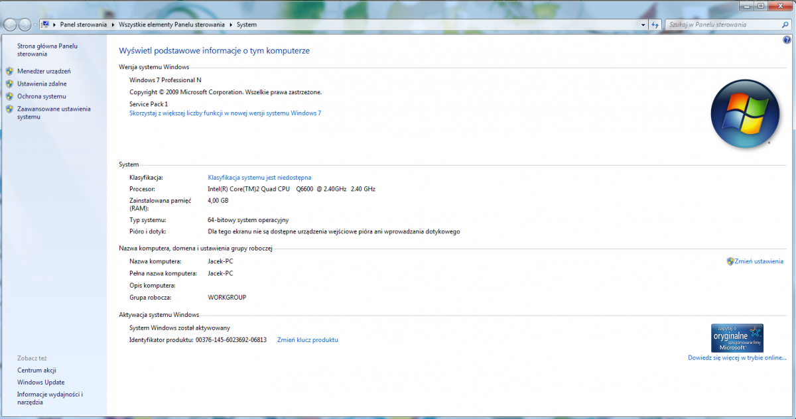Open Help with the blue question mark icon
796x419 pixels.
(787, 40)
